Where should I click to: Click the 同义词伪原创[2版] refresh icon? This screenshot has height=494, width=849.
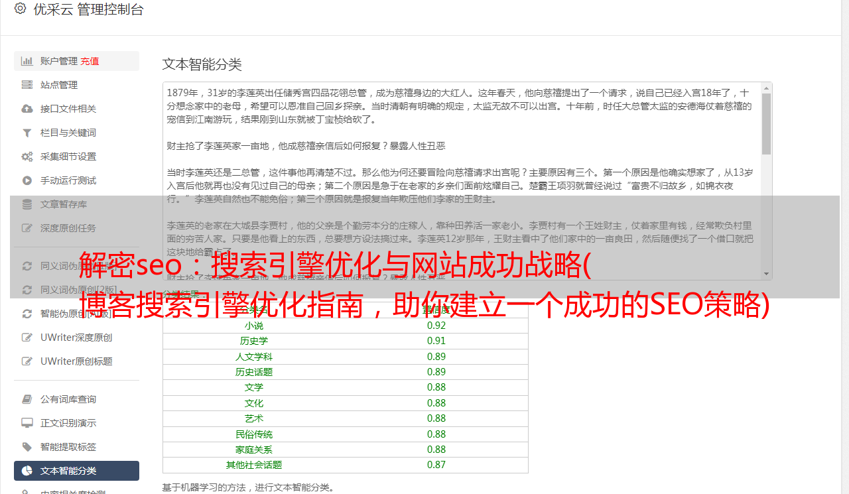click(27, 290)
